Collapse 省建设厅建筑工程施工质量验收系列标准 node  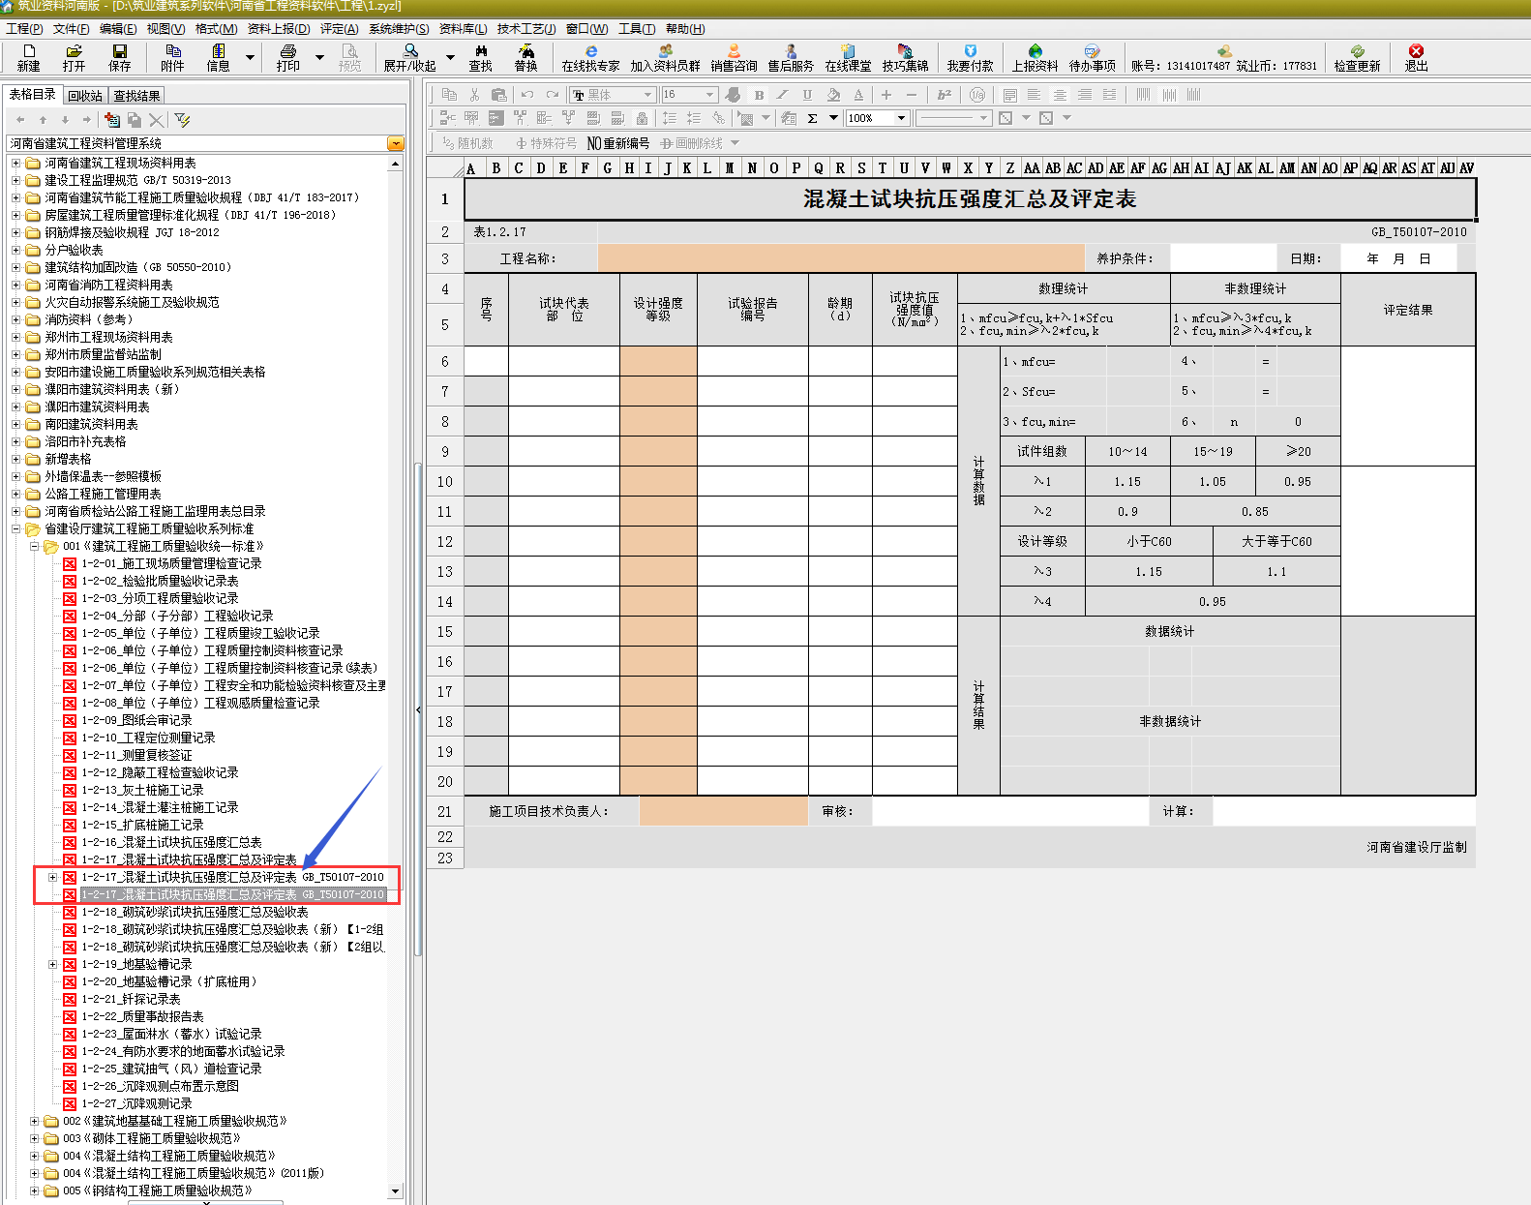[15, 528]
